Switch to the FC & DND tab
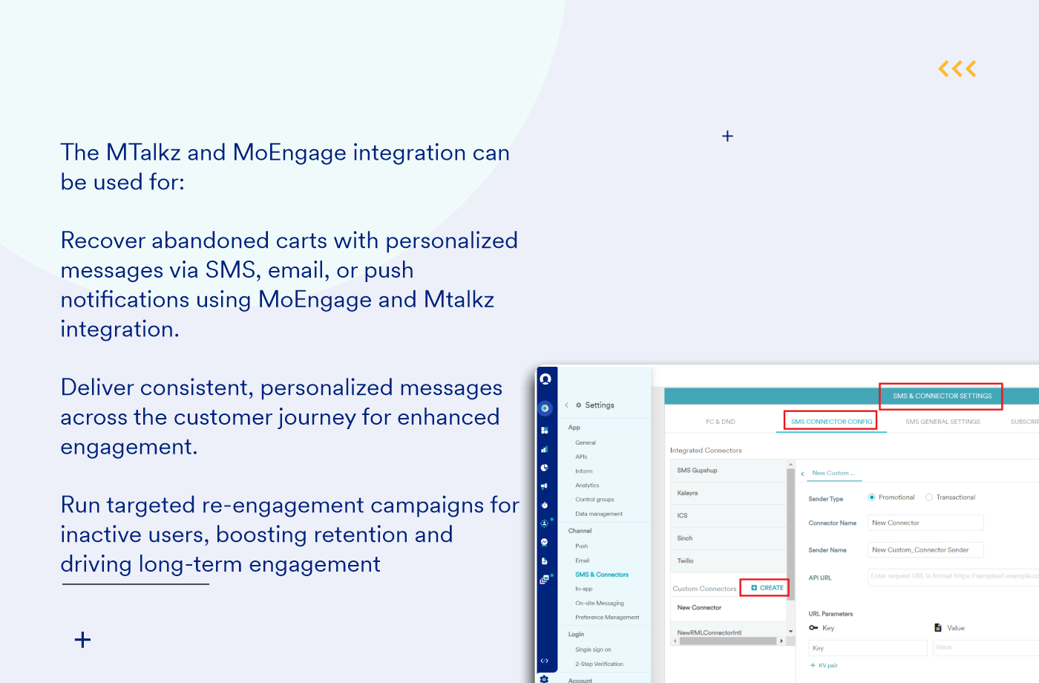This screenshot has height=683, width=1039. (721, 422)
